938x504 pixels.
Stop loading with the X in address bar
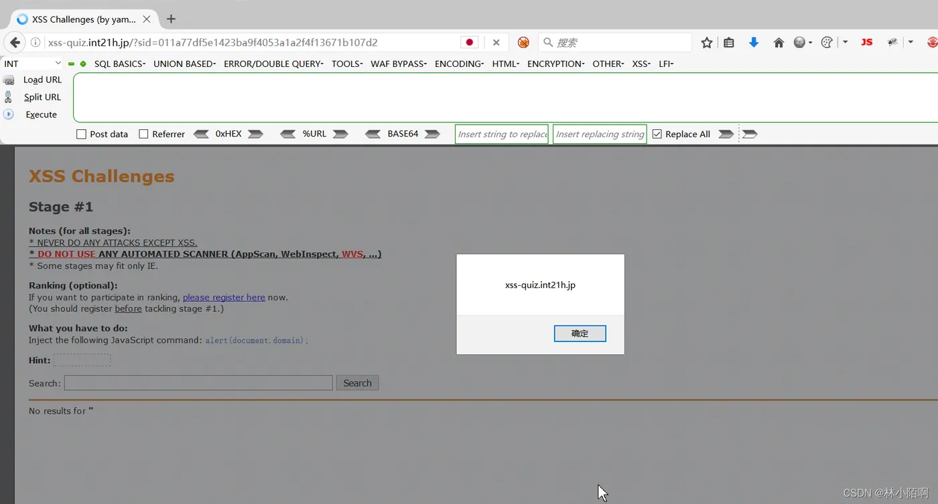[x=496, y=42]
